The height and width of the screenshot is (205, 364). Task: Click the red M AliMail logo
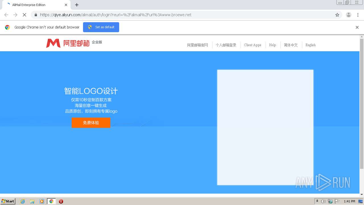click(53, 43)
